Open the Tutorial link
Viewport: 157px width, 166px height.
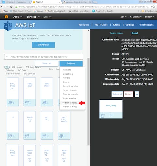point(116,25)
